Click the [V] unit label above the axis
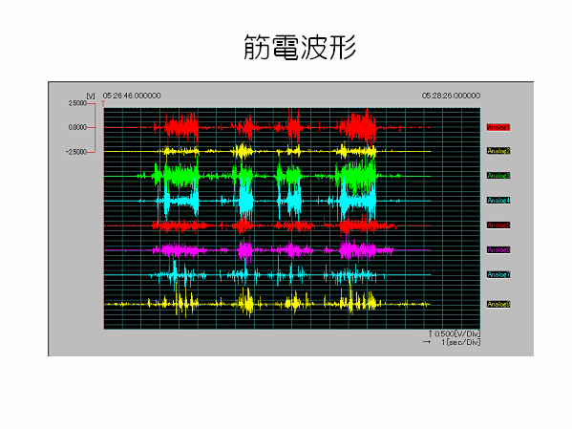This screenshot has width=572, height=429. (x=91, y=96)
